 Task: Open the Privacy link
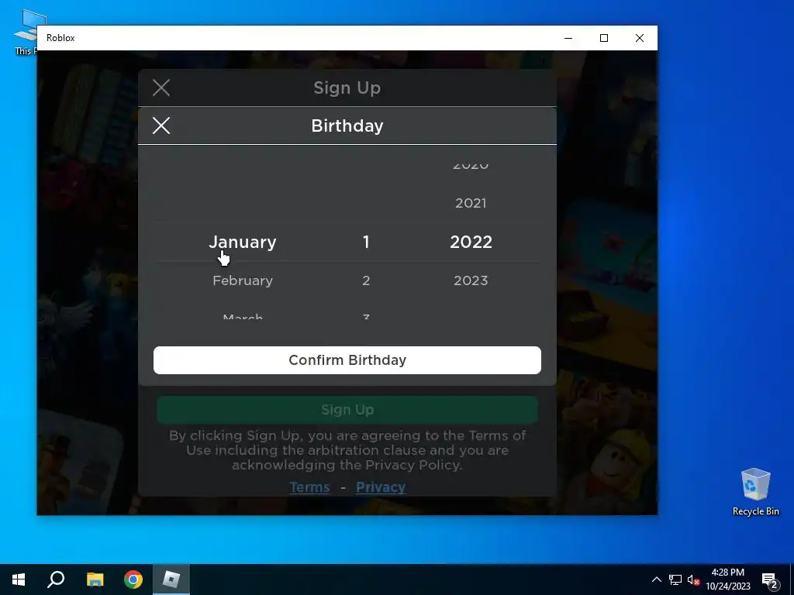coord(380,487)
